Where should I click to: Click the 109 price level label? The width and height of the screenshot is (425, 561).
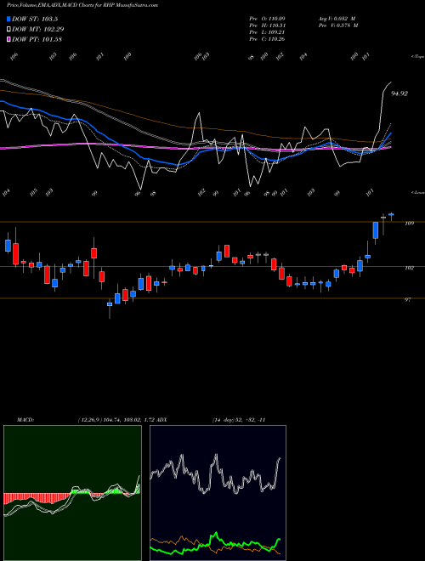(x=409, y=224)
